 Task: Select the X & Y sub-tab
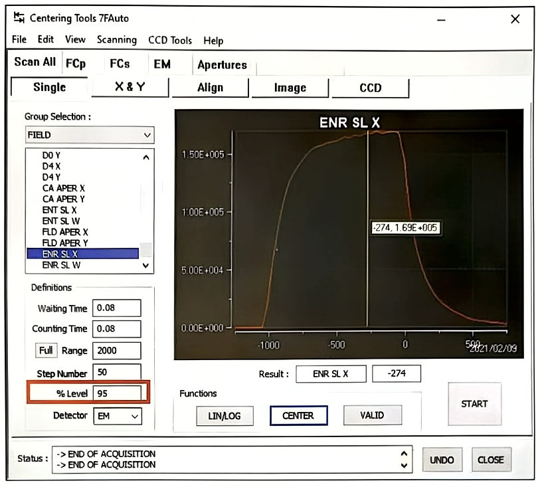130,87
